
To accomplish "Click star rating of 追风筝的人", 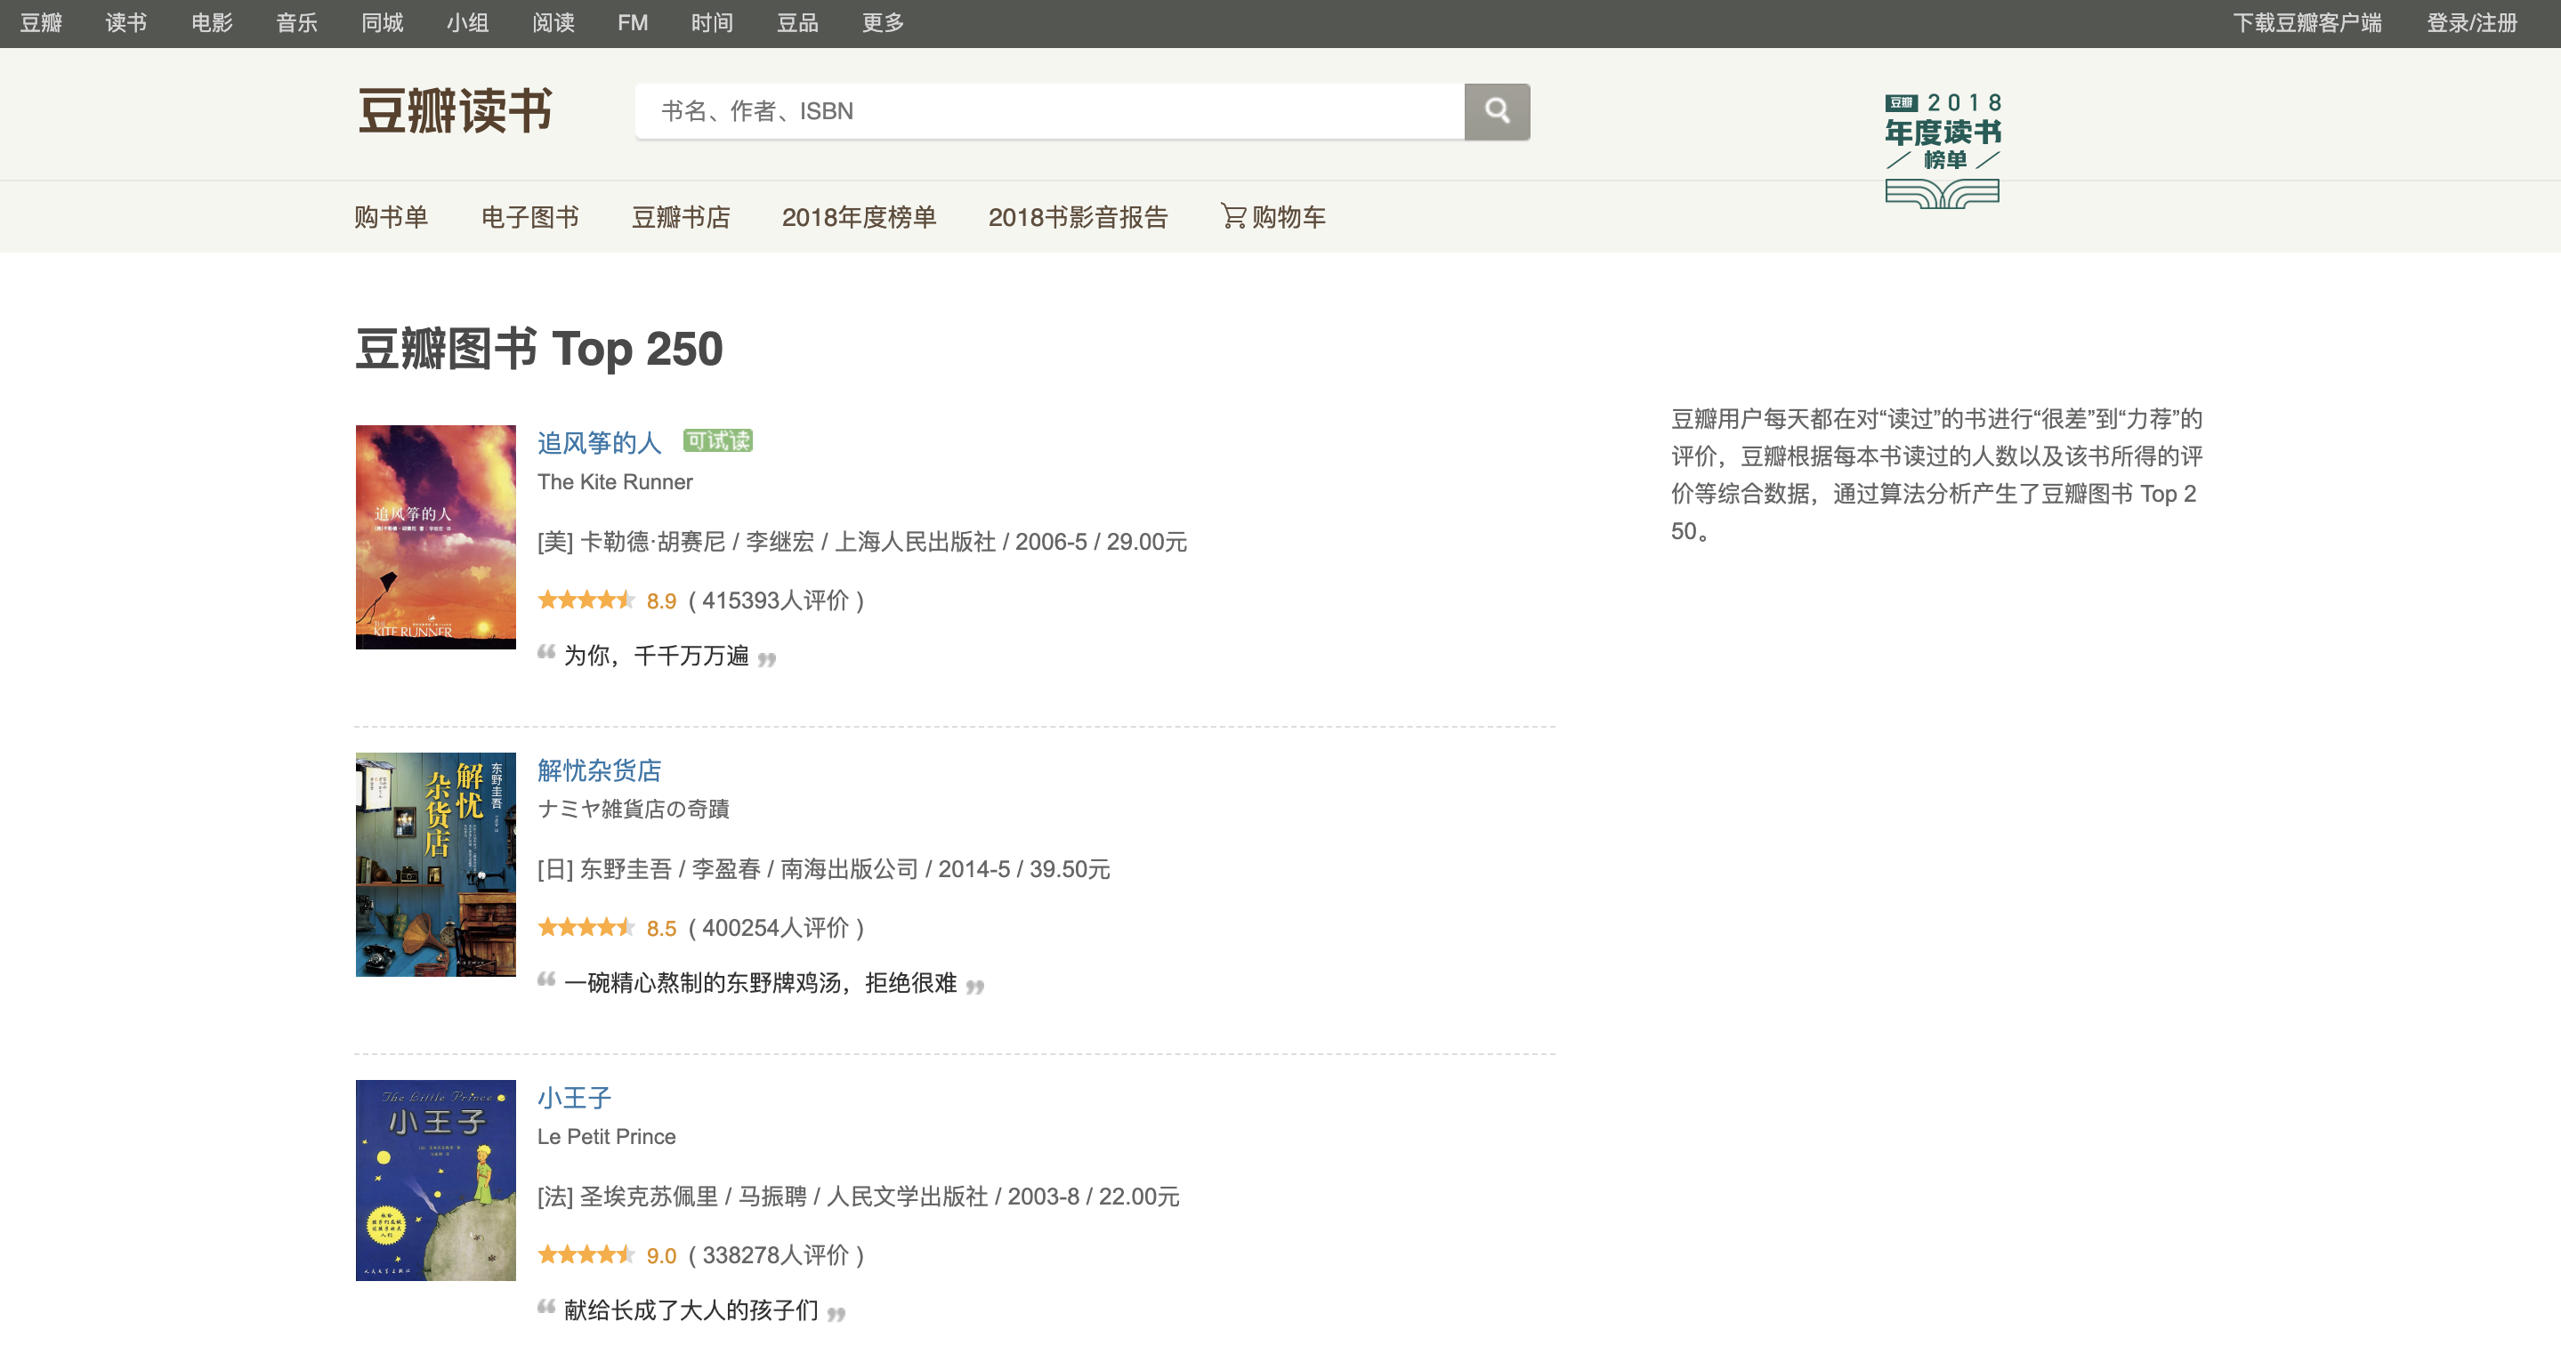I will point(586,600).
